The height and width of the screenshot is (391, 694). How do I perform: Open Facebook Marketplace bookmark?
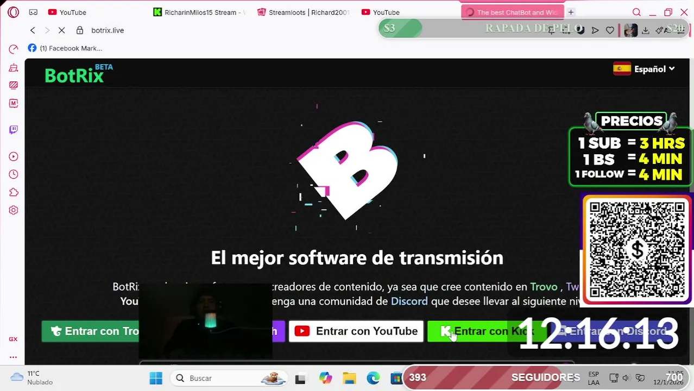pyautogui.click(x=65, y=48)
